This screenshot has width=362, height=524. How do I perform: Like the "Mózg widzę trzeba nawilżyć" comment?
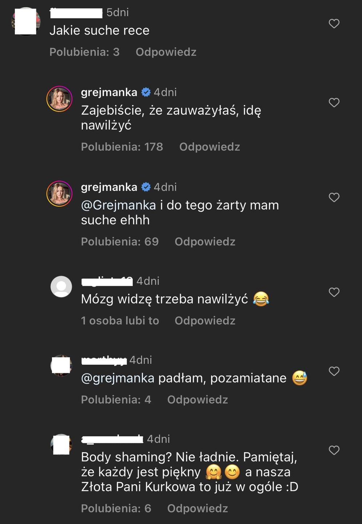tap(334, 292)
